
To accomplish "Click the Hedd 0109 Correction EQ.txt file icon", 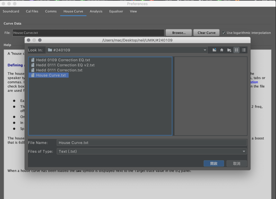I will pyautogui.click(x=33, y=60).
